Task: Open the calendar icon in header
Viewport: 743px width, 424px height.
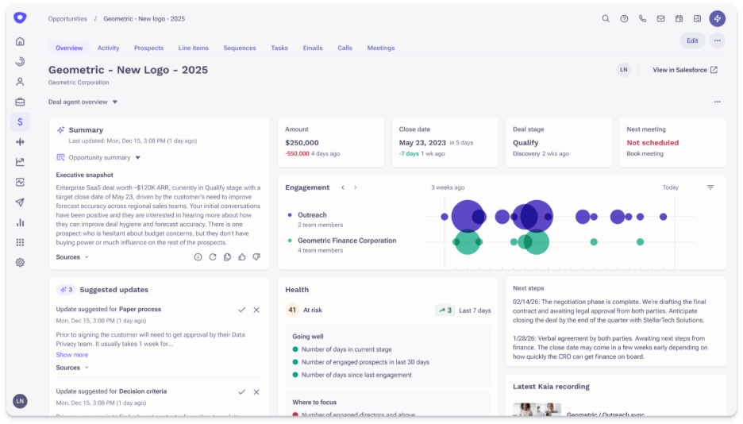Action: pyautogui.click(x=679, y=18)
